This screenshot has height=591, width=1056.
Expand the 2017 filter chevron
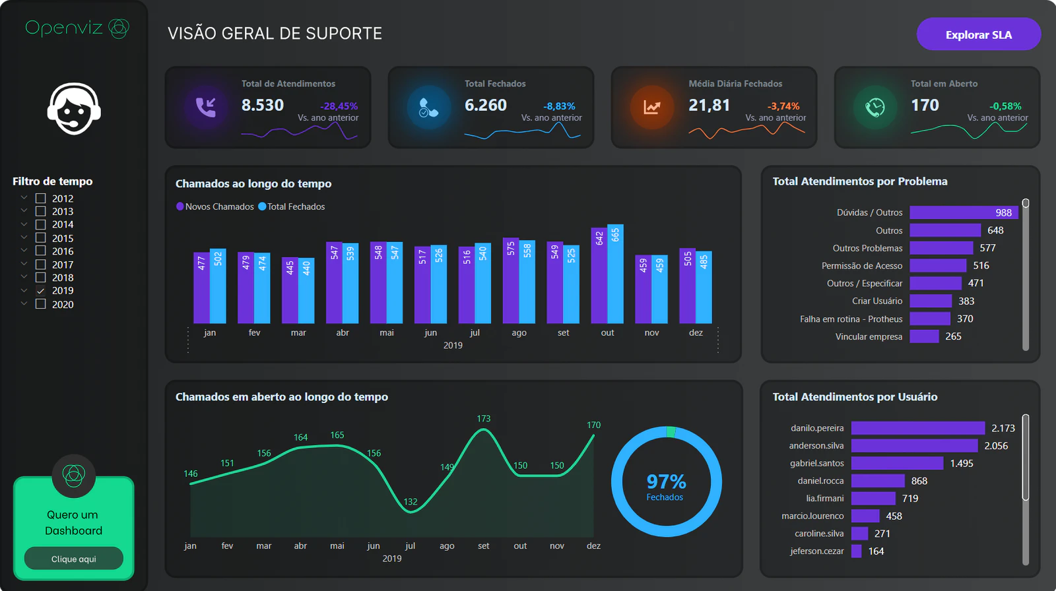tap(24, 263)
